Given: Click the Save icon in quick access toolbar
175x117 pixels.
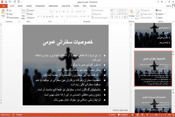Looking at the screenshot, I should 6,2.
